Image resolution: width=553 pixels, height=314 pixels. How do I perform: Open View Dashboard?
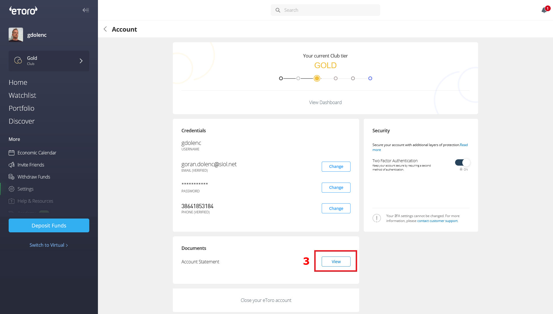pyautogui.click(x=325, y=102)
